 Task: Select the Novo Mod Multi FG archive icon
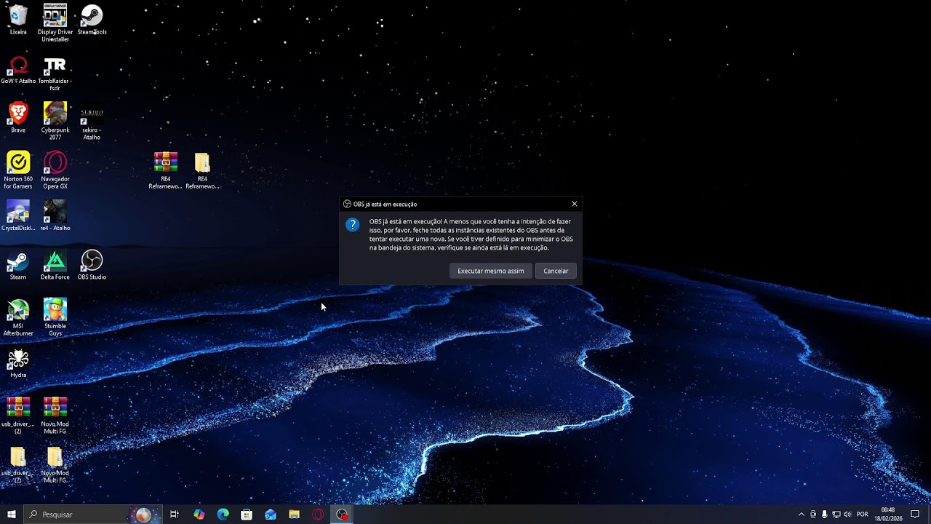[x=55, y=416]
